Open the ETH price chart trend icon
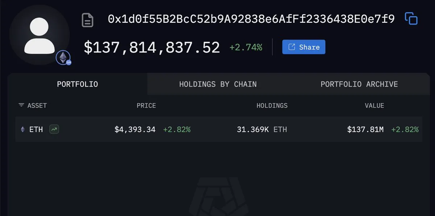The height and width of the screenshot is (216, 435). click(x=54, y=129)
